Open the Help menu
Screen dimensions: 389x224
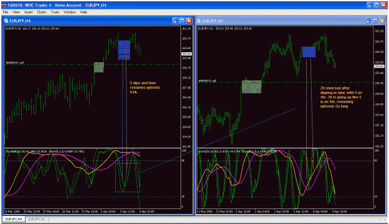click(83, 12)
